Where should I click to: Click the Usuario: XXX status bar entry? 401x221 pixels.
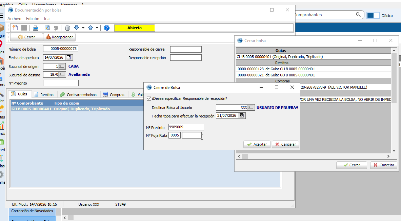88,204
